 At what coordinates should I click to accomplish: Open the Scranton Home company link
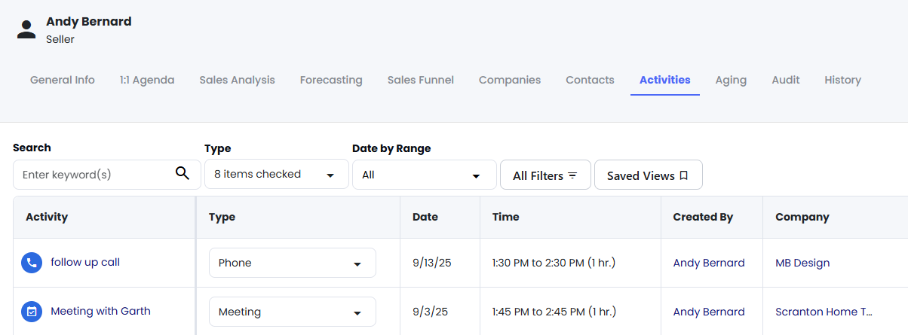[824, 312]
